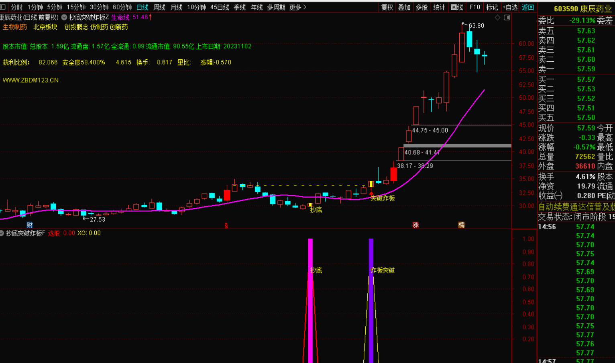Add the stock via +自选 button
615x363 pixels.
click(510, 7)
